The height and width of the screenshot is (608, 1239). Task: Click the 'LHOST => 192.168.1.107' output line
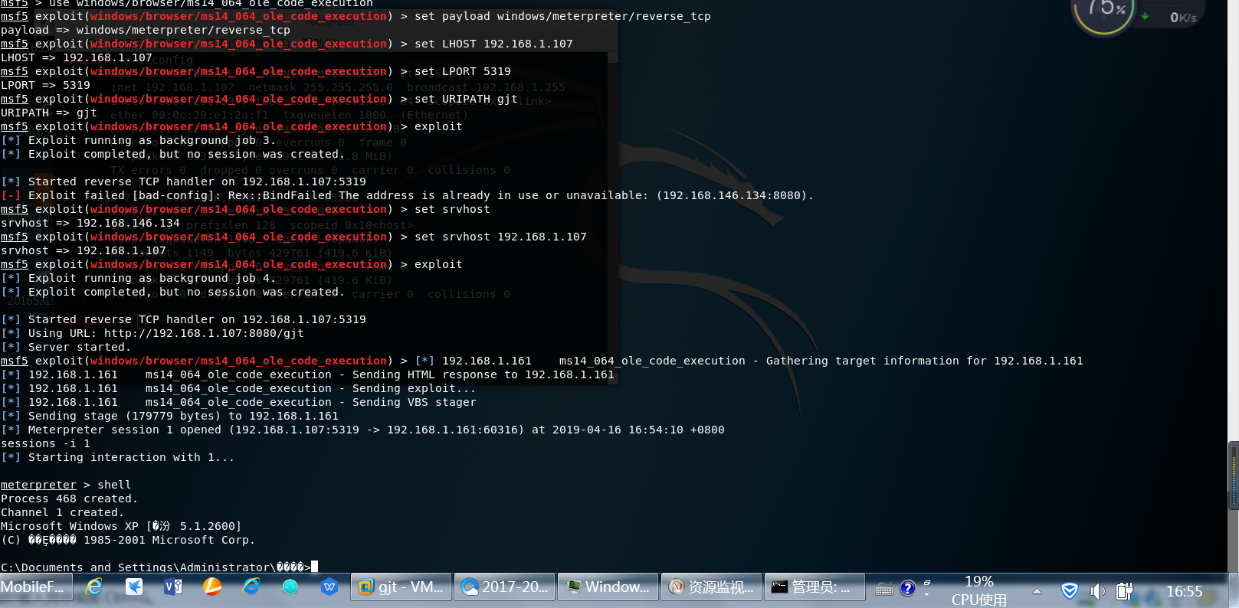[77, 57]
